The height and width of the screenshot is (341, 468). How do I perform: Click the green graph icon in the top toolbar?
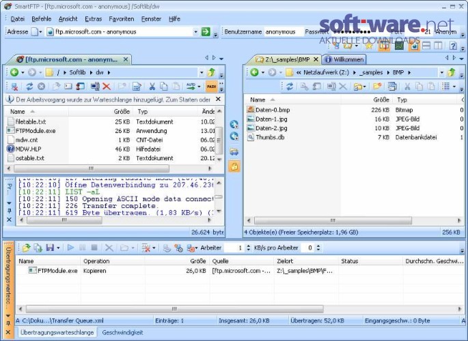coord(399,46)
